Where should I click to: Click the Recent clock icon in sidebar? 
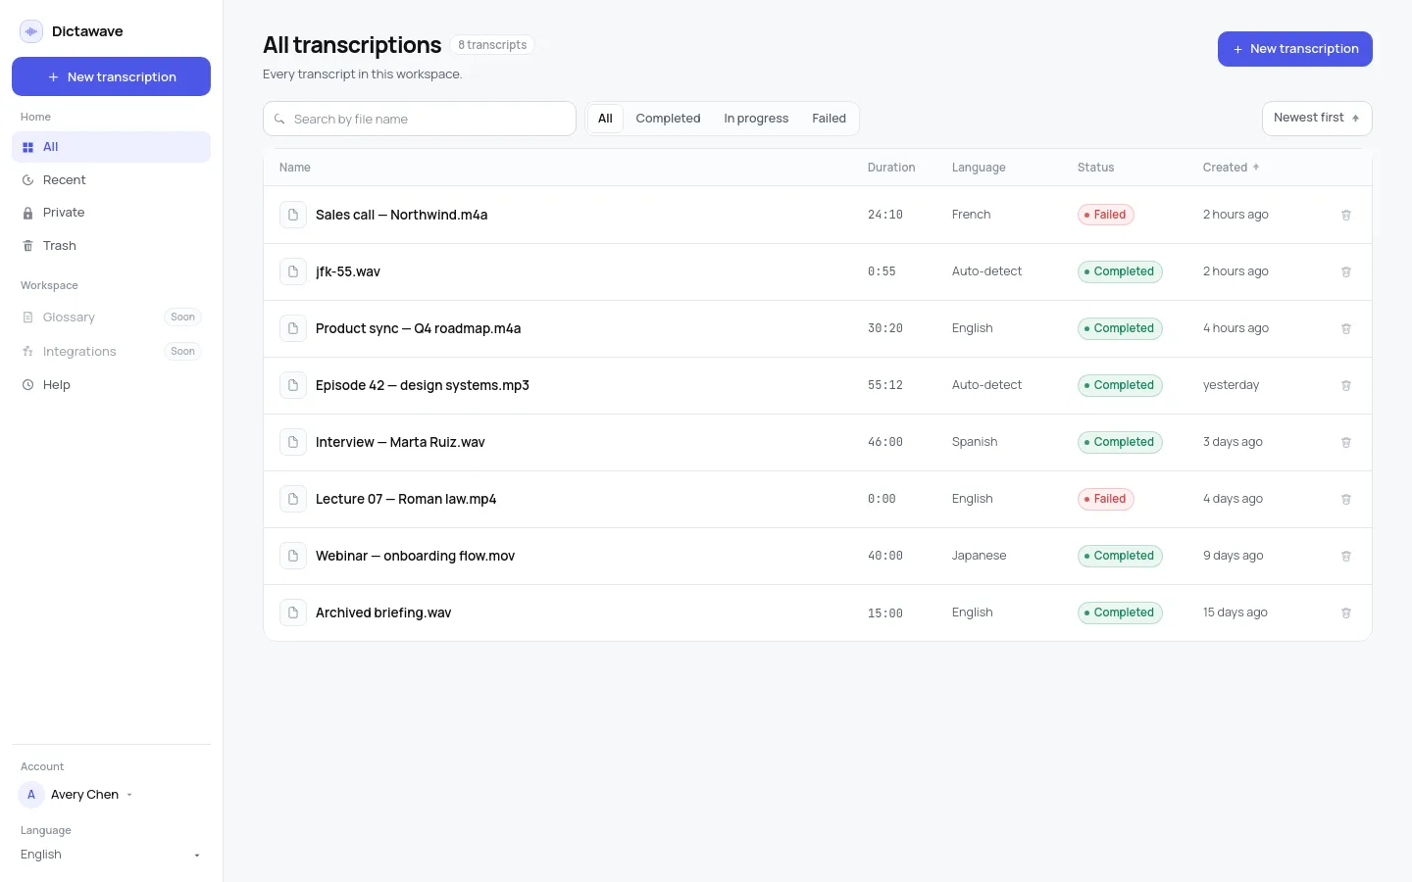(x=28, y=180)
